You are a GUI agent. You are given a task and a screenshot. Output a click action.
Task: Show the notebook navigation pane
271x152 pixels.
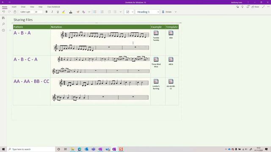[x=3, y=18]
